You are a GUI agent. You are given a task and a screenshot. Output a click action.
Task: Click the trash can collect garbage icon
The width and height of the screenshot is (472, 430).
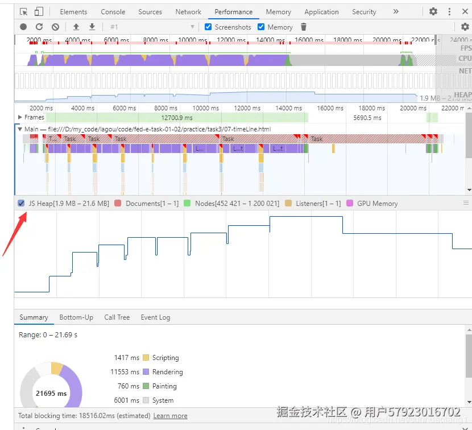tap(304, 27)
